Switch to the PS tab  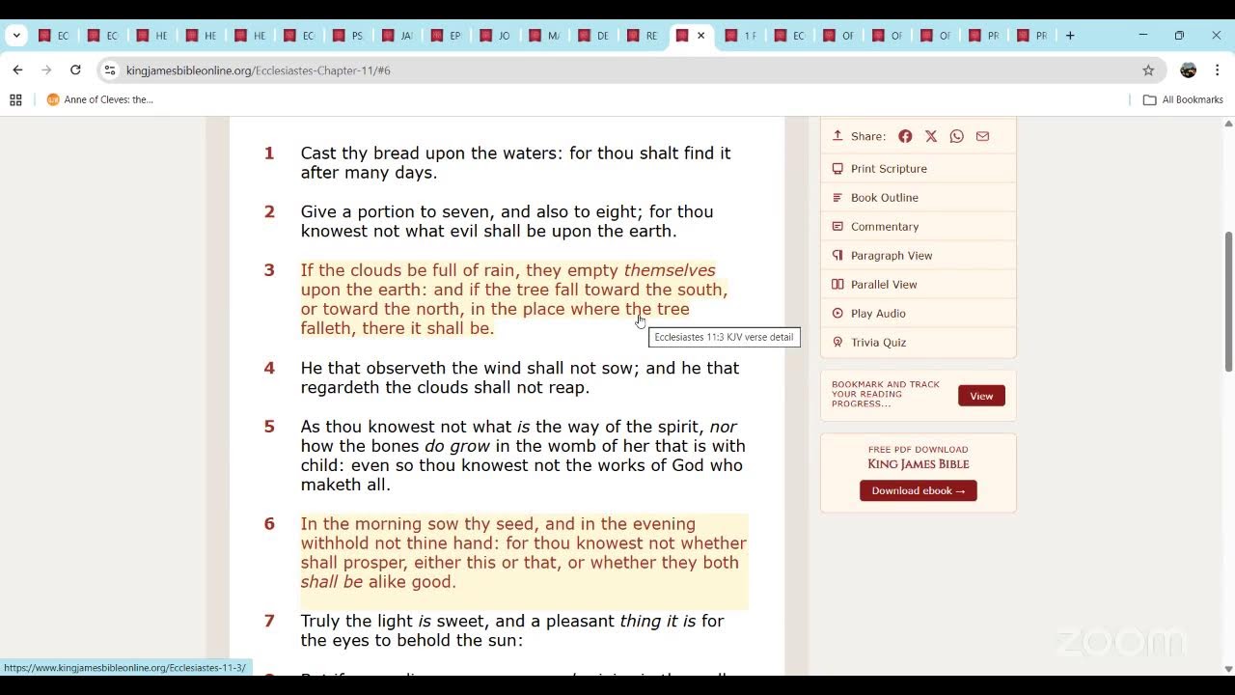coord(348,36)
